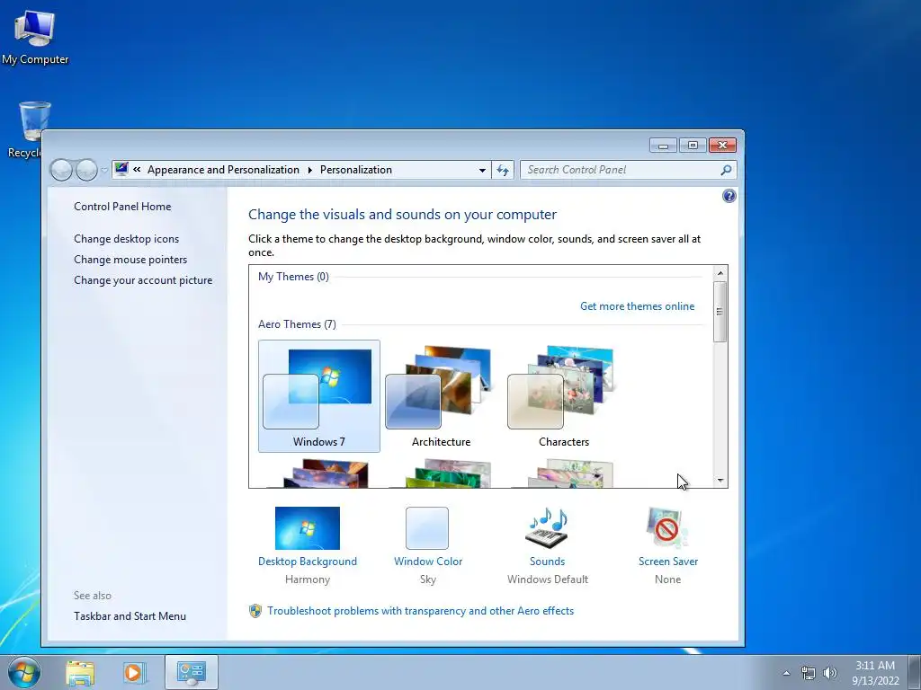Open Change your account picture link
The height and width of the screenshot is (690, 921).
(x=143, y=280)
